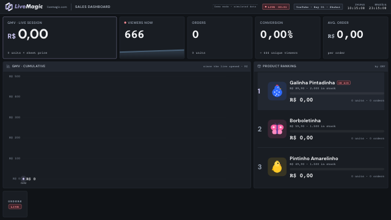Click the 'units × sheet price' caption
This screenshot has height=220, width=391.
(x=27, y=53)
